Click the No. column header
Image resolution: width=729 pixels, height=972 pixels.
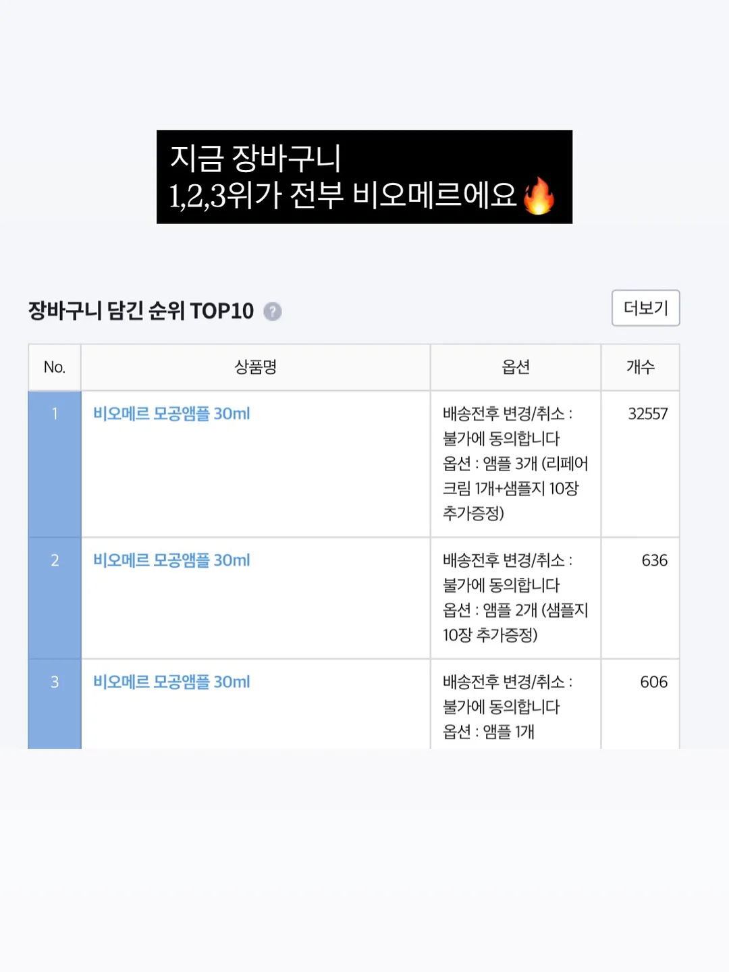click(55, 367)
